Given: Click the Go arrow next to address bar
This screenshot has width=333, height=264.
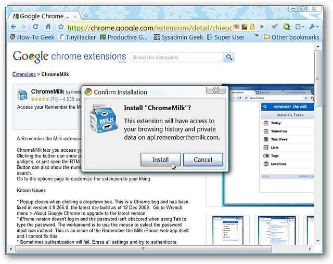Looking at the screenshot, I should (x=262, y=27).
